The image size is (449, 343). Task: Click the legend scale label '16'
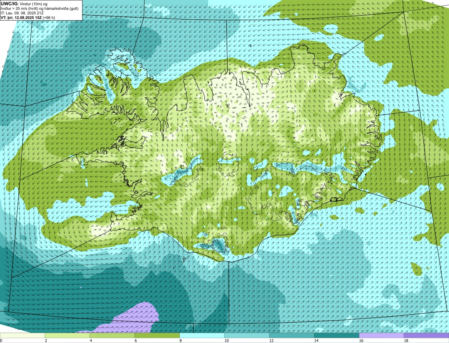point(361,341)
